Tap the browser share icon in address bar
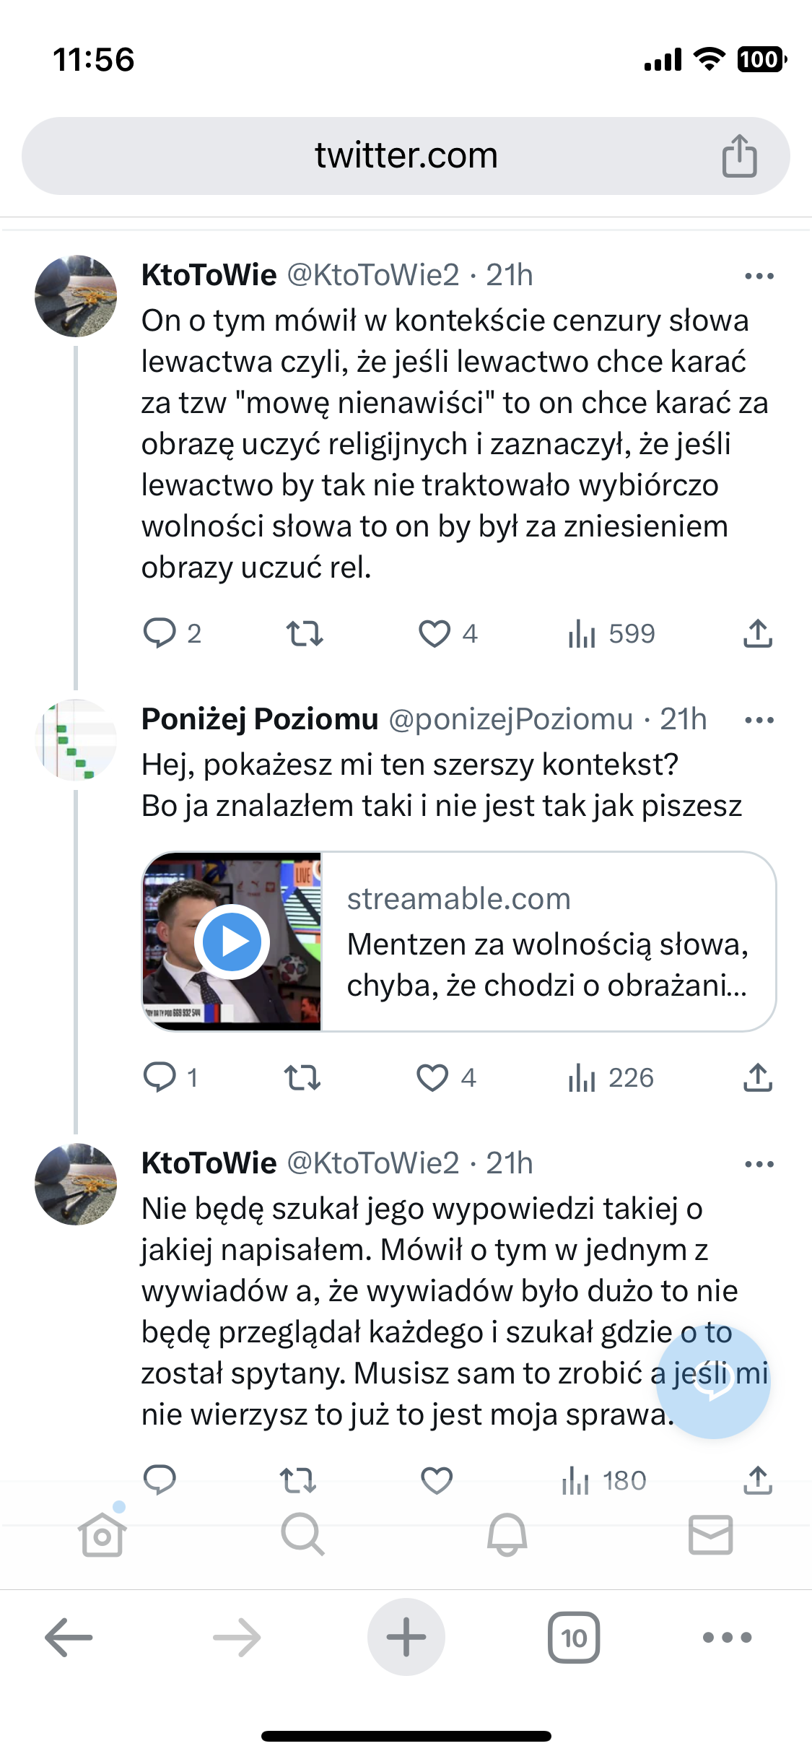812x1759 pixels. pos(739,156)
